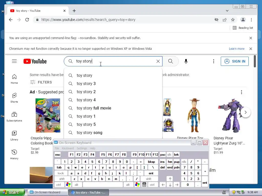Run the search with the magnifier button
Viewport: 262px width, 196px height.
(x=171, y=61)
